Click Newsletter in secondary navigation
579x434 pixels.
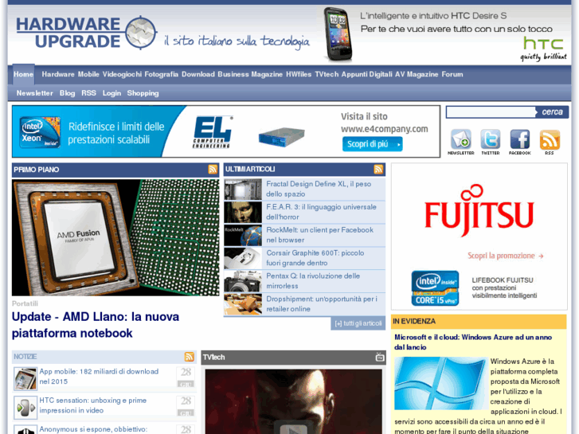coord(35,93)
